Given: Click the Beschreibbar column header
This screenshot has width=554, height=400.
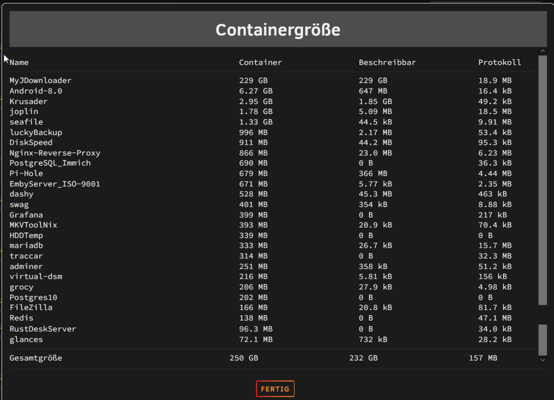Looking at the screenshot, I should [387, 63].
